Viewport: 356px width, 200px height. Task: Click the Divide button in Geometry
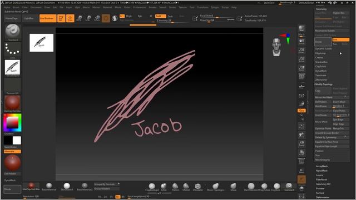(x=323, y=42)
